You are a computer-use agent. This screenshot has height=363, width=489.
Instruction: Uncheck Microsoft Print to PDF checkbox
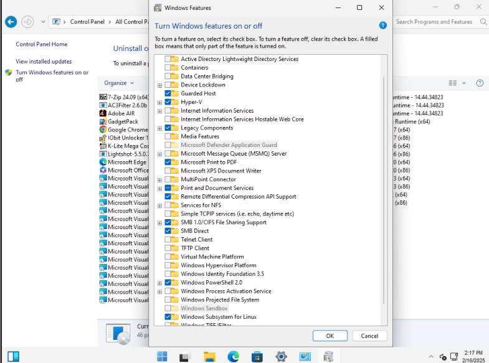click(x=168, y=162)
